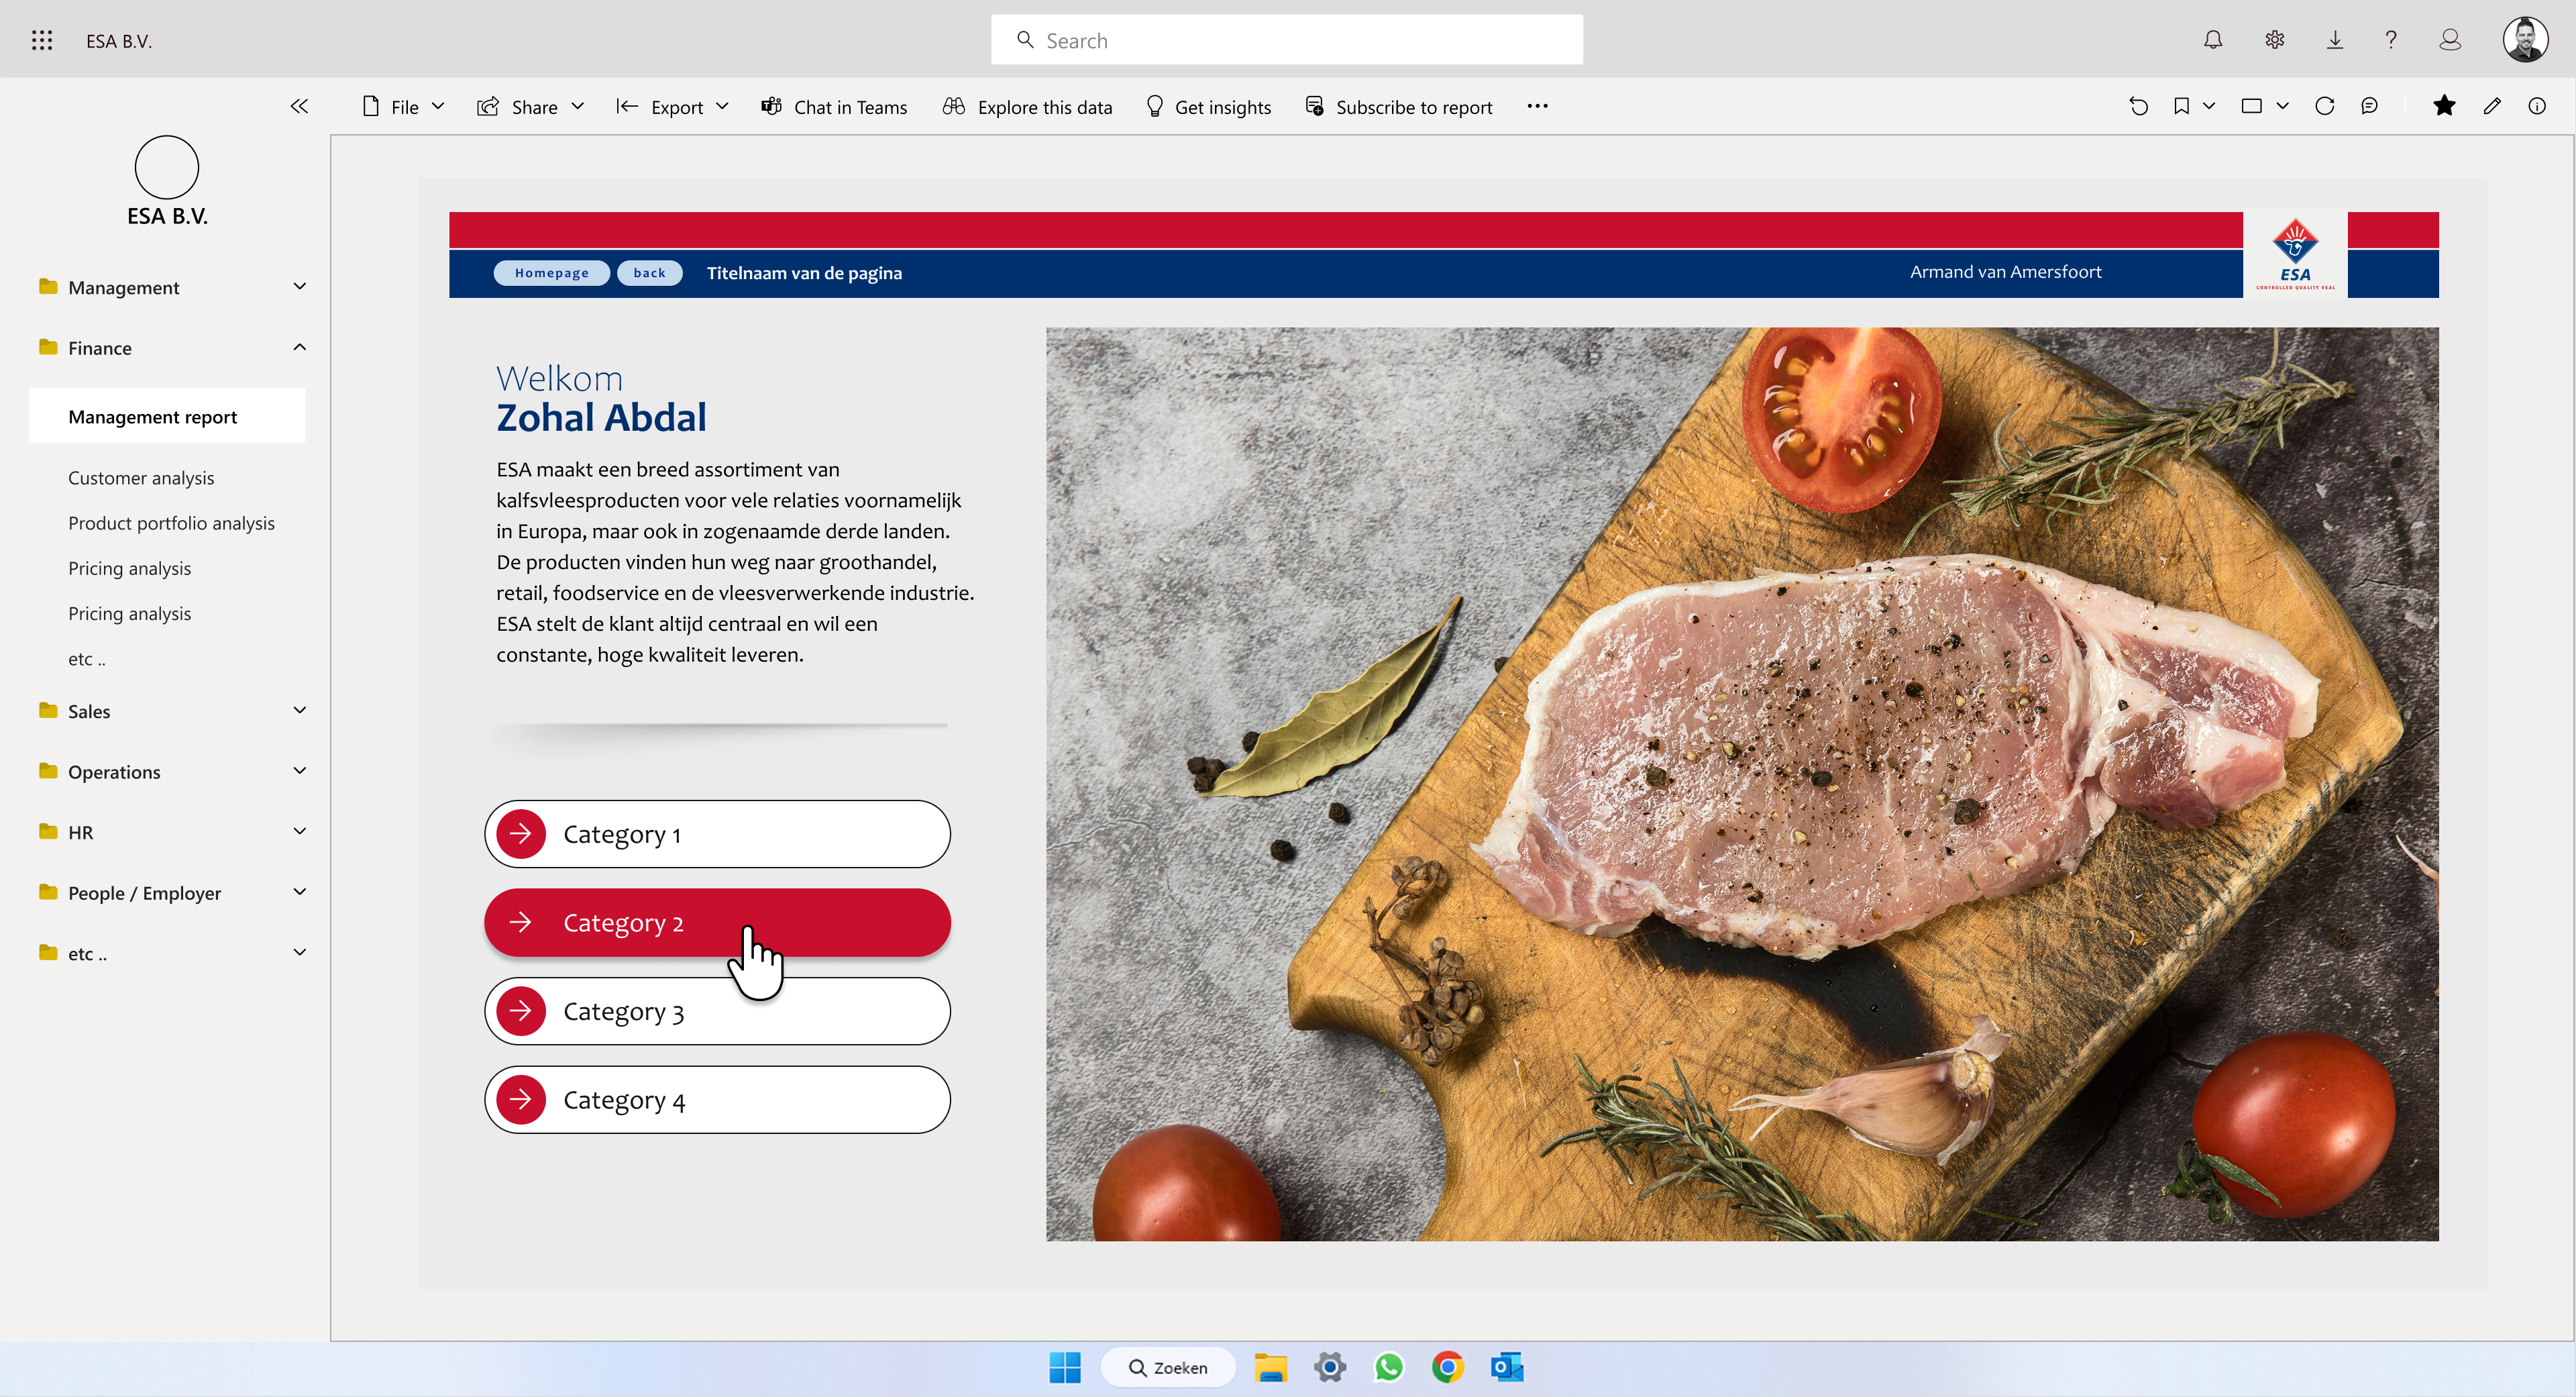This screenshot has height=1397, width=2576.
Task: Toggle the favorite star icon
Action: [2443, 106]
